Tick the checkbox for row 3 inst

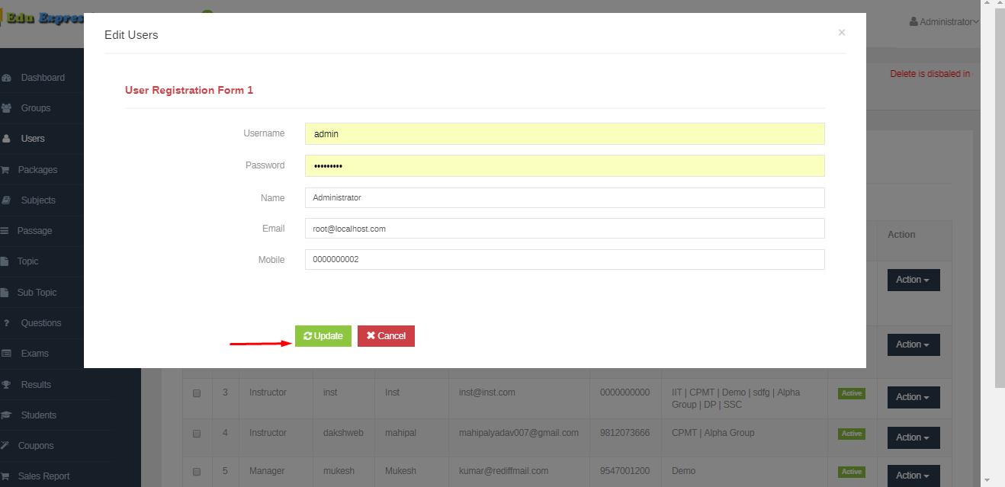(x=197, y=393)
